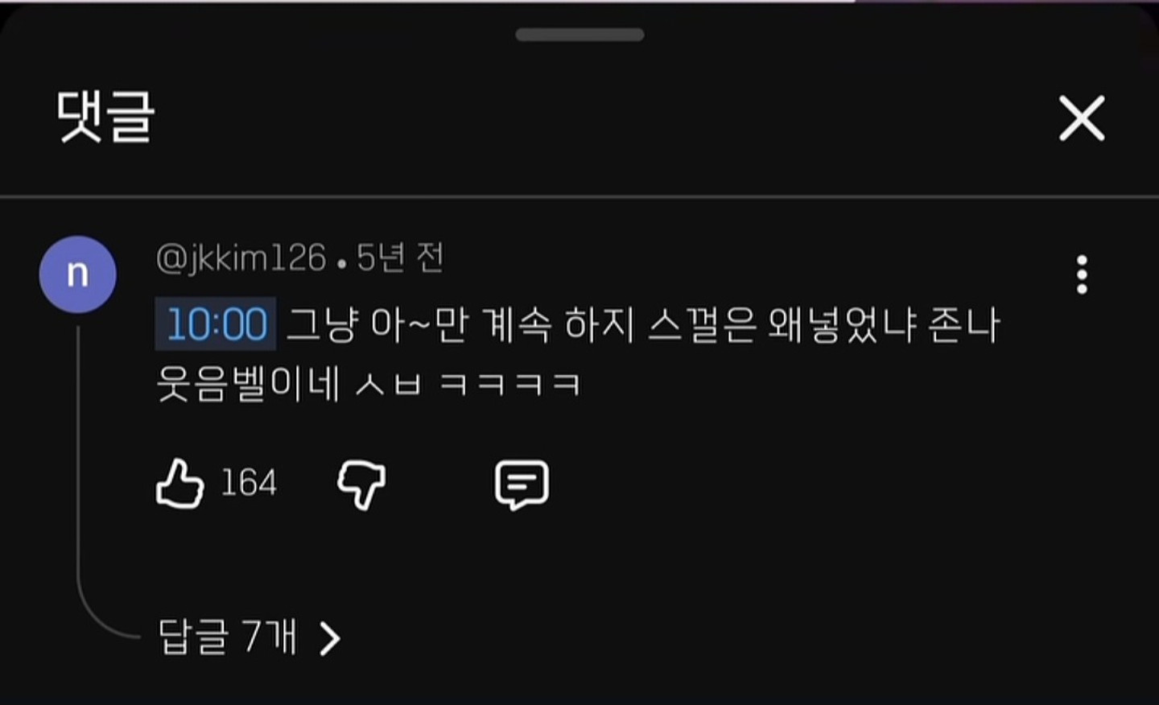The width and height of the screenshot is (1159, 705).
Task: Tap the word "존나" ending the first line
Action: [963, 325]
